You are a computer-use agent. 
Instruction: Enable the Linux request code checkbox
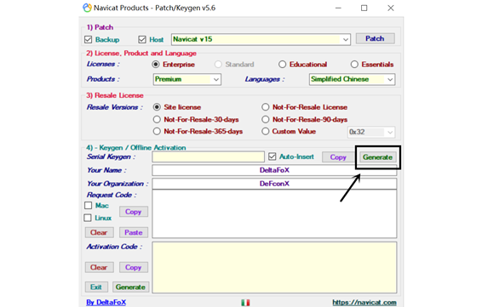[x=88, y=218]
